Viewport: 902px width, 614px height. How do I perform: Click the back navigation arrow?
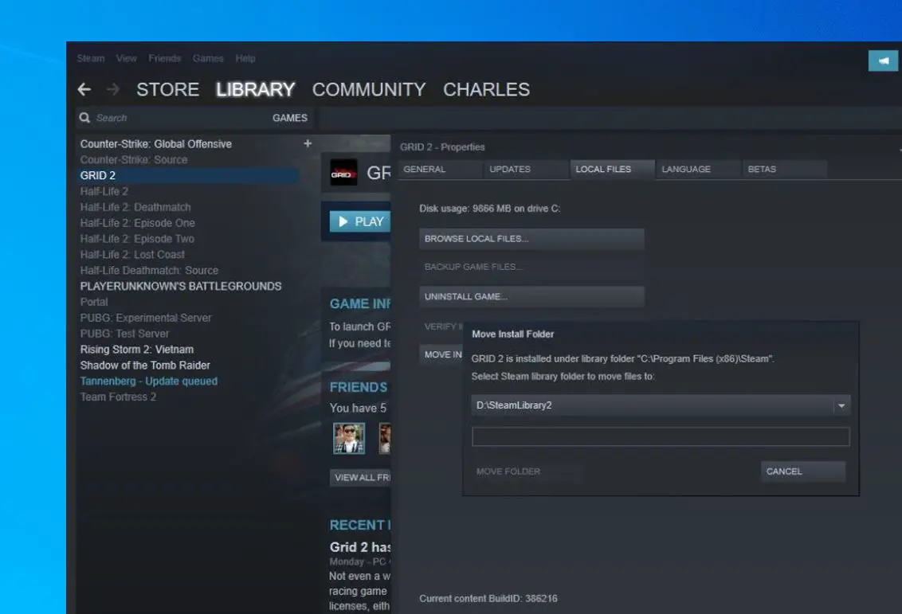click(84, 89)
